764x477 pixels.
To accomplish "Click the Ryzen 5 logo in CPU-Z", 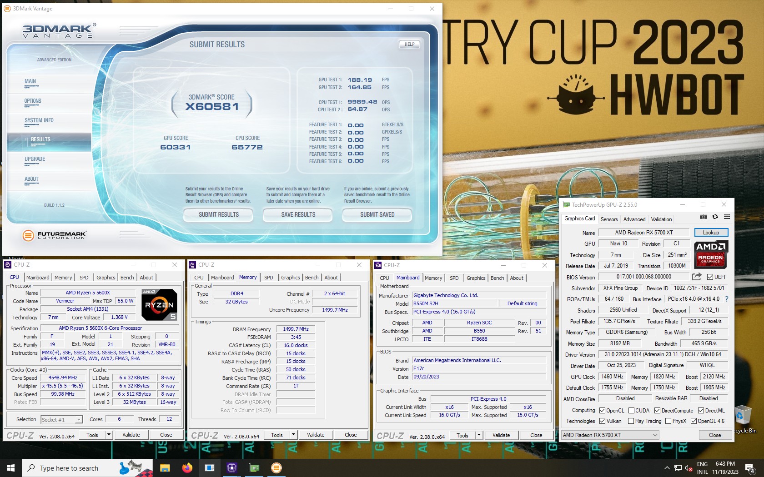I will coord(159,305).
